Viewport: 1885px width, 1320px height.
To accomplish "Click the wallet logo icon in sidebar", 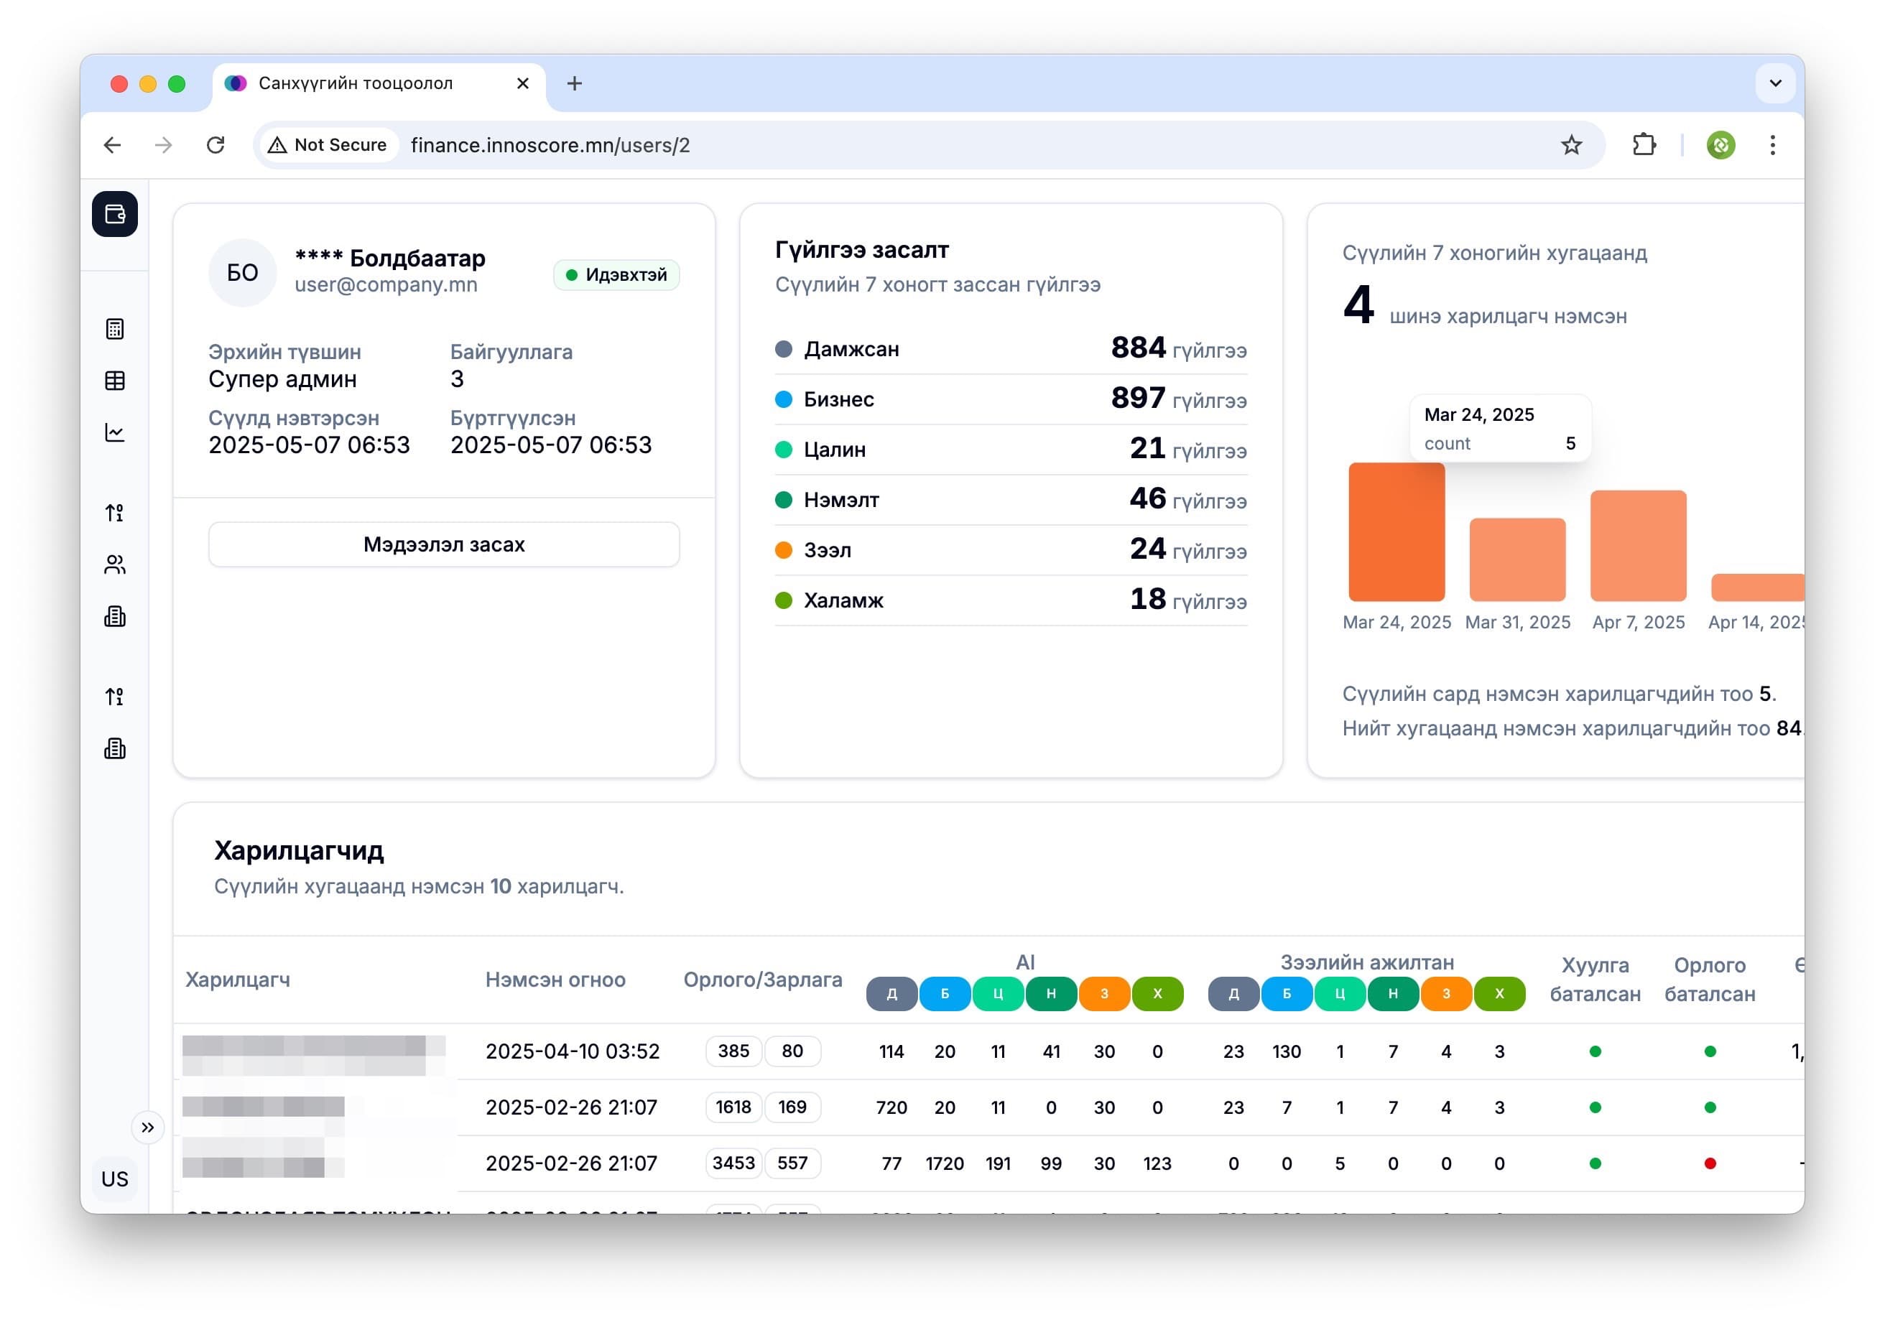I will [x=115, y=214].
